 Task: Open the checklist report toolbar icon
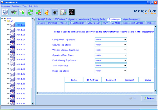(x=63, y=12)
